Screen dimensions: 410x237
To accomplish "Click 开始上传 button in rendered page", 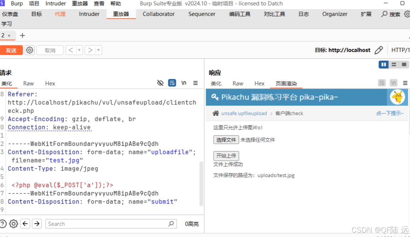I will (x=226, y=156).
